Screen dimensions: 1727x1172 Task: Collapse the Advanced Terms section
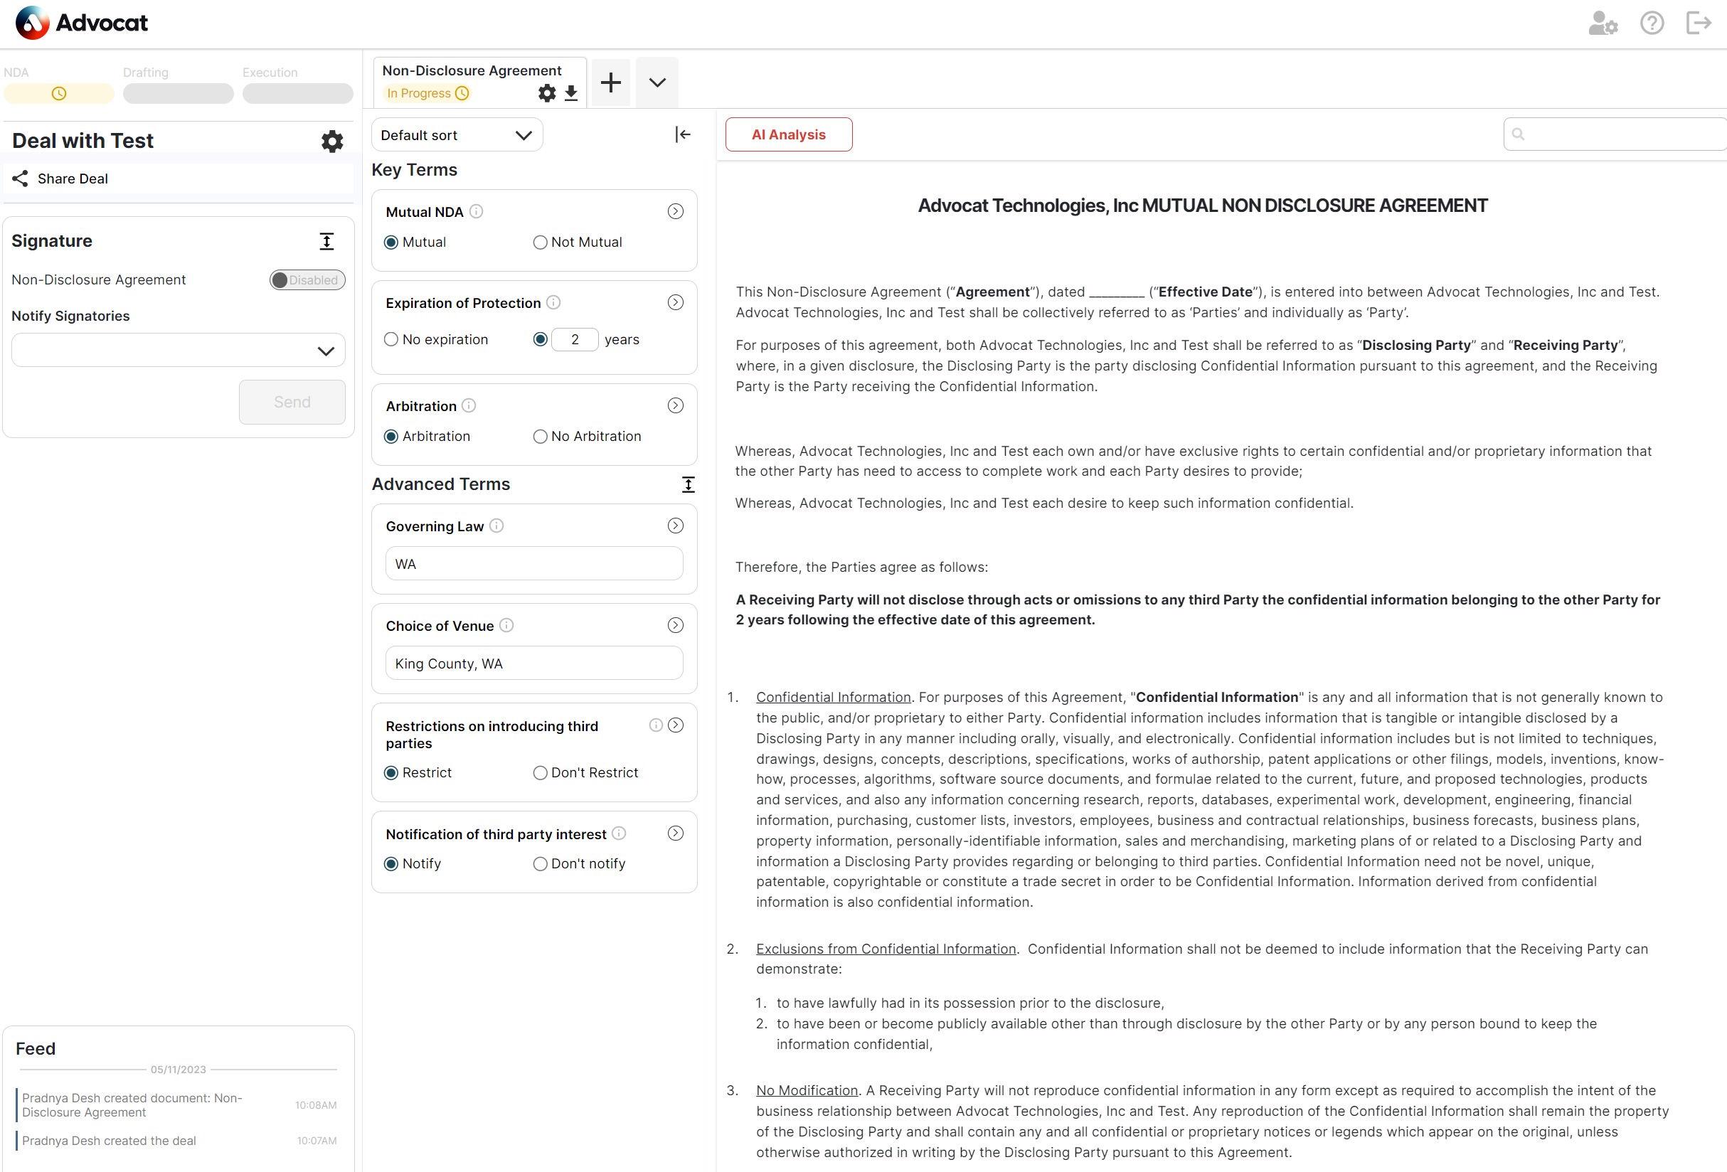pyautogui.click(x=688, y=484)
